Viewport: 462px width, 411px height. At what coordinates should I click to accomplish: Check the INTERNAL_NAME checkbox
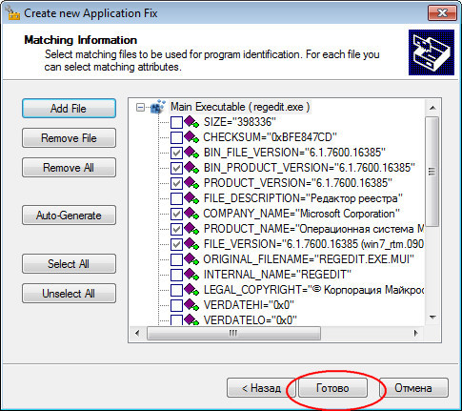pyautogui.click(x=176, y=275)
